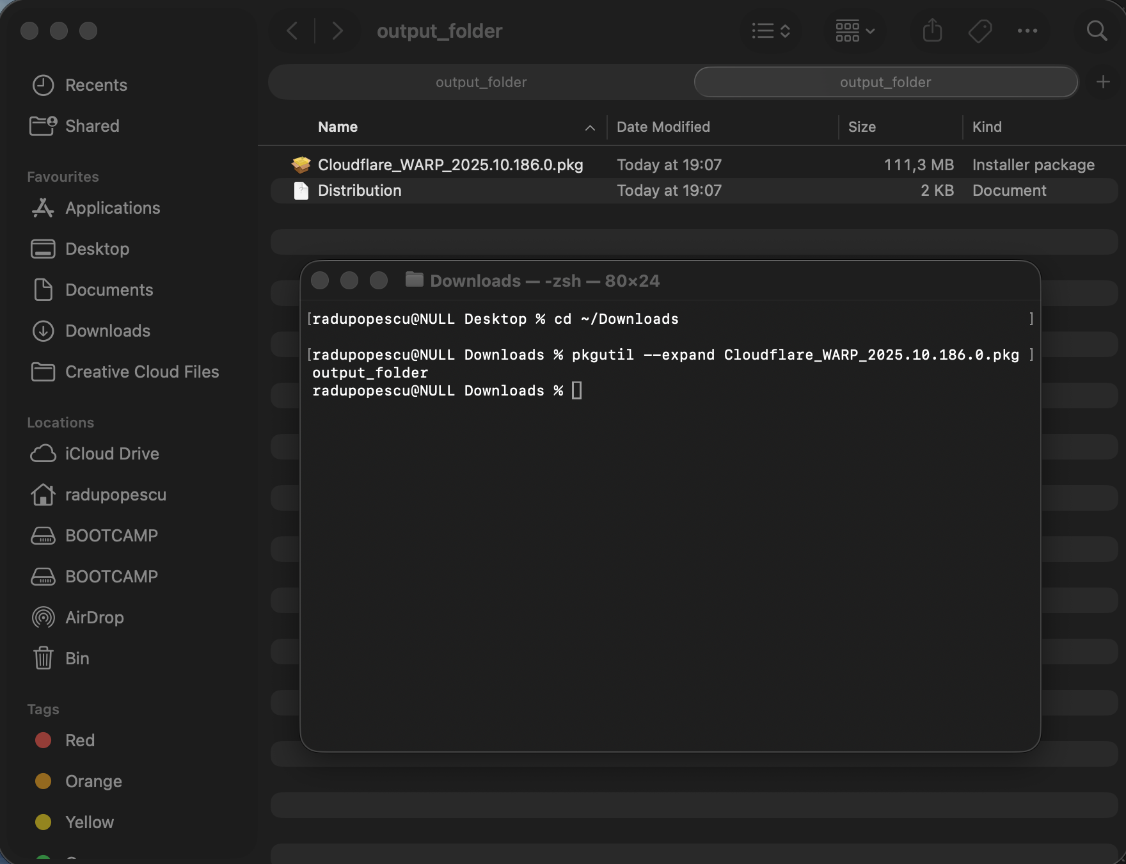
Task: Select AirDrop in the sidebar
Action: [x=95, y=617]
